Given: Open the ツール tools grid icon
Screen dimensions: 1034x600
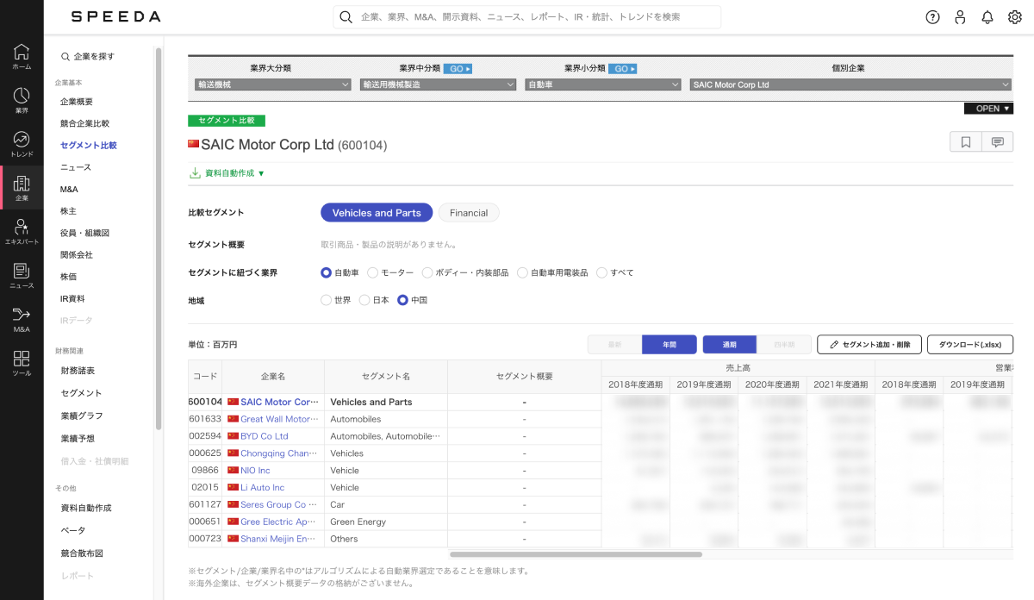Looking at the screenshot, I should [22, 362].
